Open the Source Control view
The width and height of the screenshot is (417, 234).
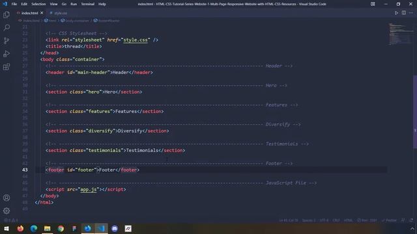point(7,40)
